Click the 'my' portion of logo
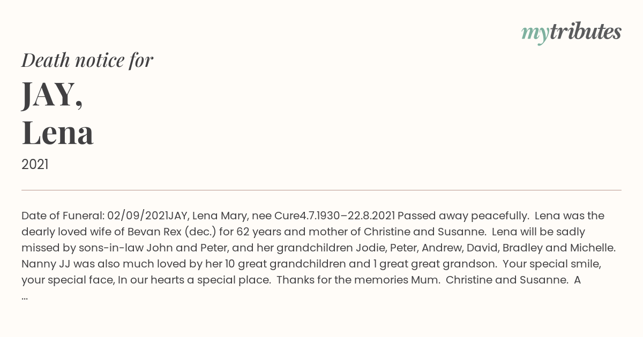Image resolution: width=643 pixels, height=337 pixels. [535, 34]
